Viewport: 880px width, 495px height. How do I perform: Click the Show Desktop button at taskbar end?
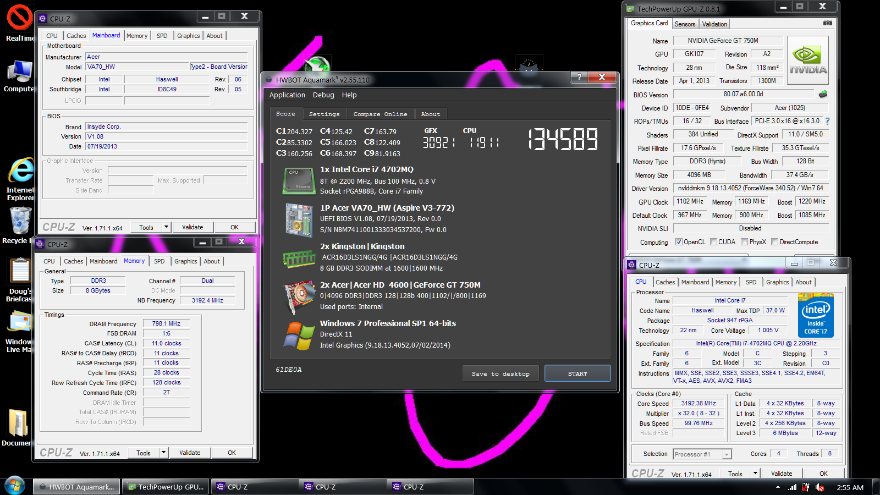[x=876, y=487]
